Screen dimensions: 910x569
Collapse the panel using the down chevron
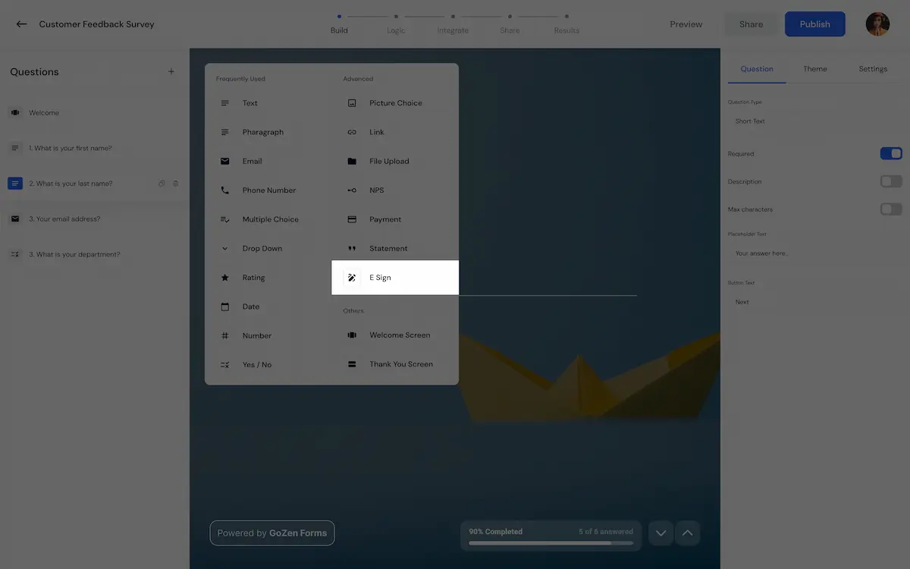tap(660, 533)
